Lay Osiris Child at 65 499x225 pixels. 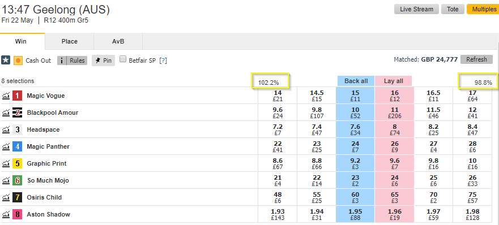(x=395, y=197)
